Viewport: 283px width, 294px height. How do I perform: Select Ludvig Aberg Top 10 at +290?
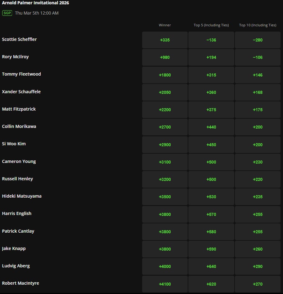click(258, 266)
